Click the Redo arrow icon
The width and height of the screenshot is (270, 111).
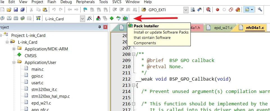(x=61, y=10)
